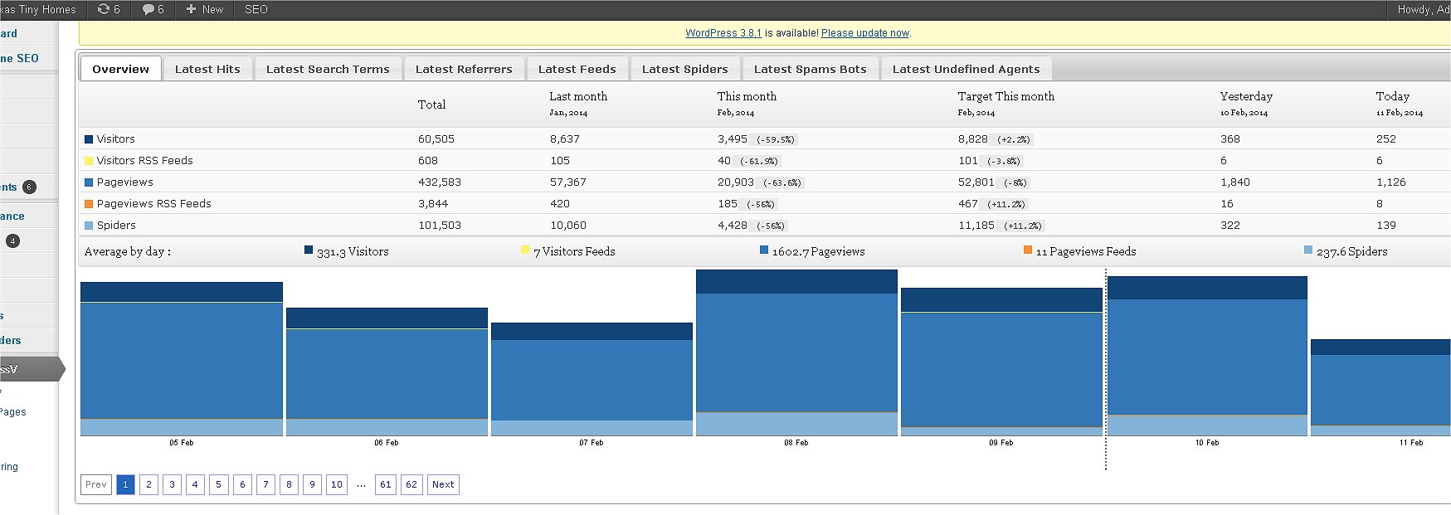
Task: Click dark blue Visitors legend square
Action: pyautogui.click(x=89, y=139)
